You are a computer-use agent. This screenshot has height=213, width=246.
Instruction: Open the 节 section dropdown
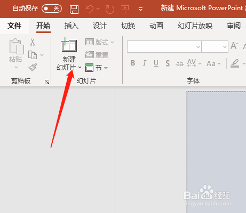(x=97, y=68)
